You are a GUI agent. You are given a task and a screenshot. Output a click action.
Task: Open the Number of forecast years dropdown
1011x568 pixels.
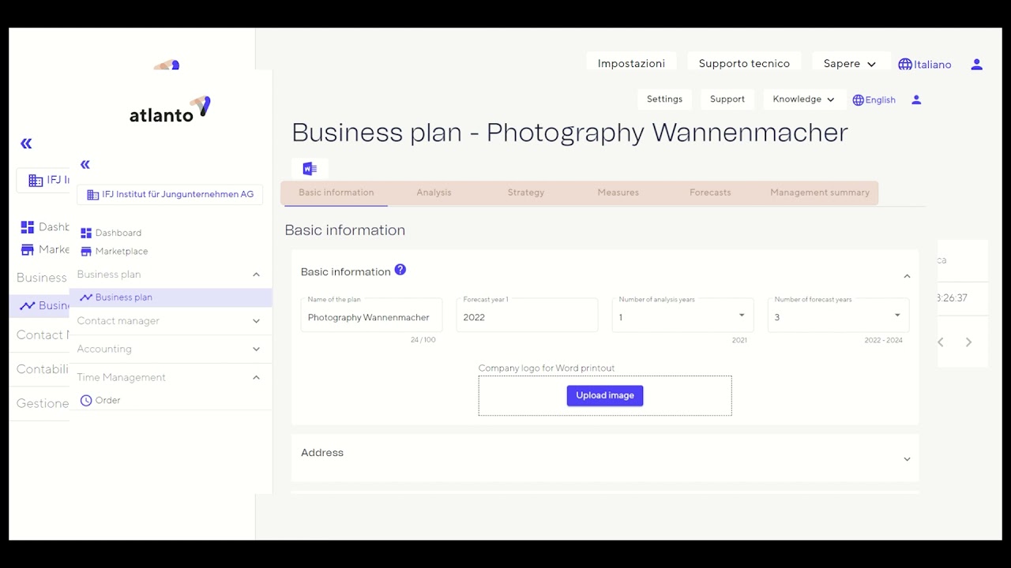pos(896,314)
